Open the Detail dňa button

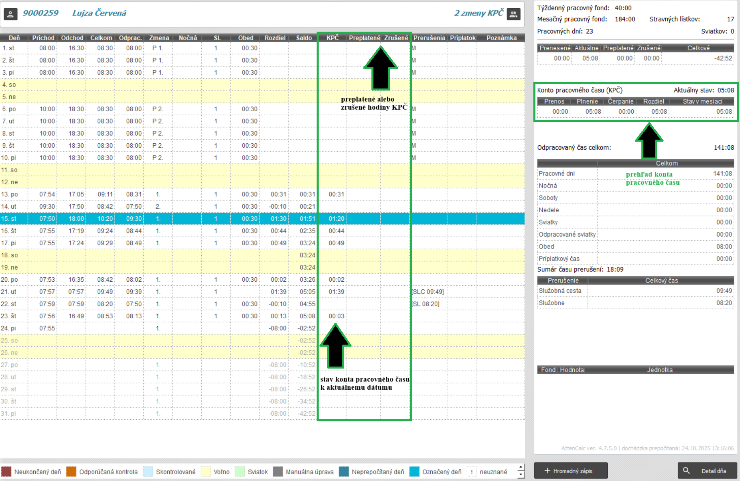click(x=708, y=471)
